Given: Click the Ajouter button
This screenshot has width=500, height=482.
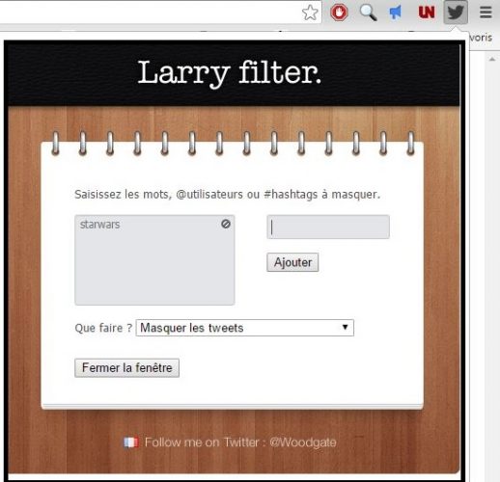Looking at the screenshot, I should click(x=292, y=262).
